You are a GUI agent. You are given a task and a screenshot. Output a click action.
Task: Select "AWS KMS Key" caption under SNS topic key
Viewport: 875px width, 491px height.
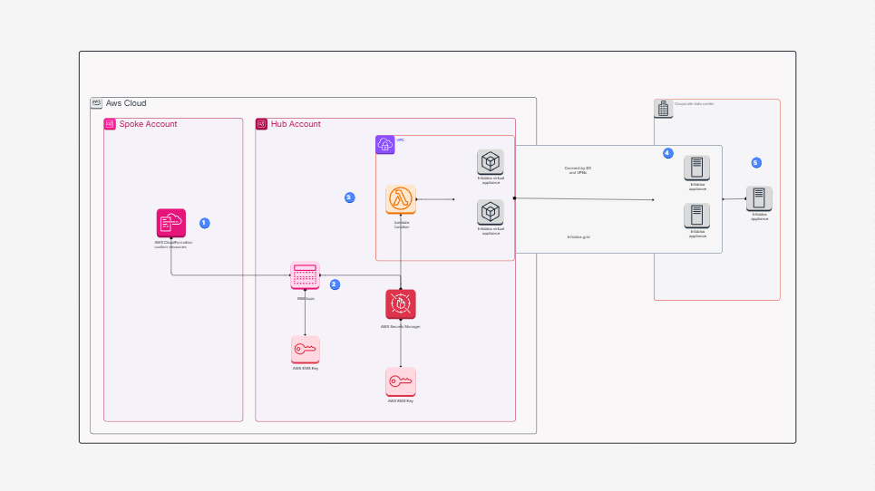point(306,369)
